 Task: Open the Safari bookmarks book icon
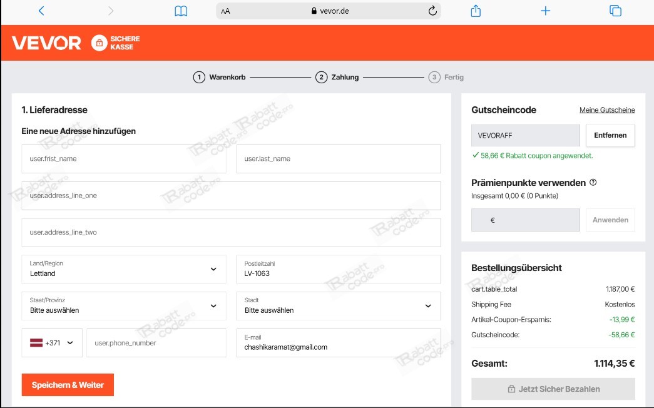[181, 11]
